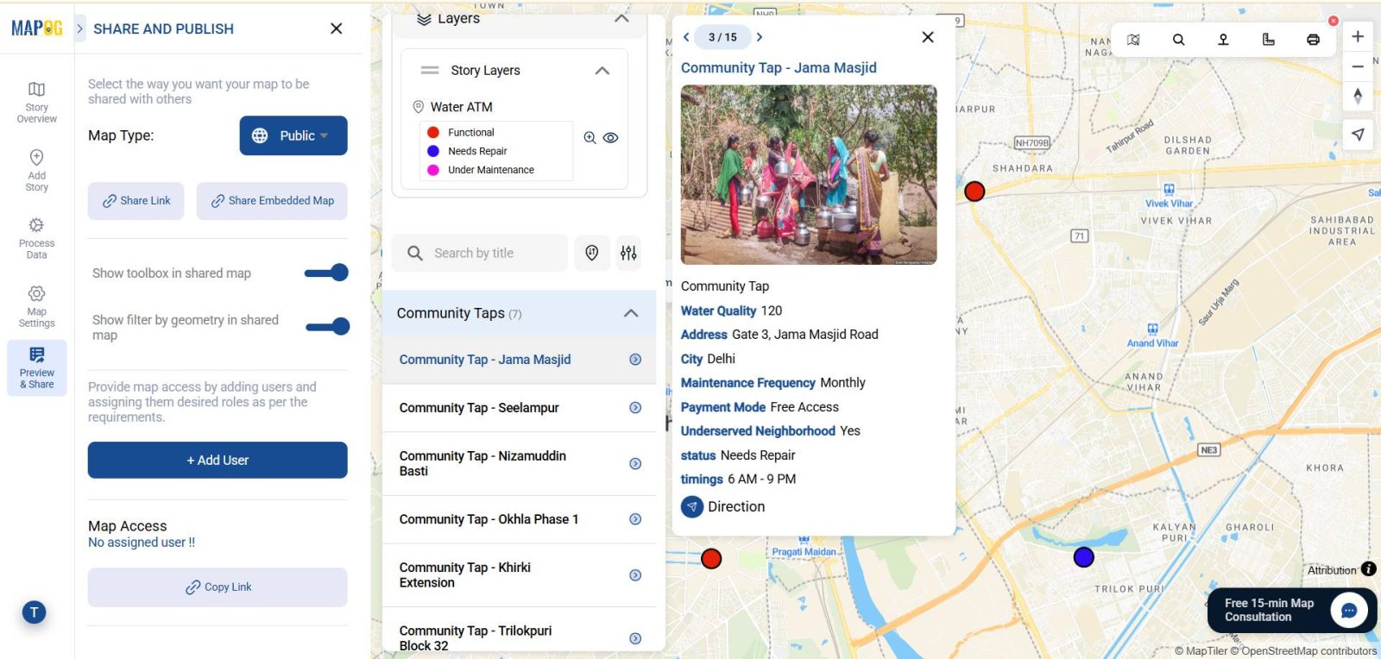Select Community Tap - Jama Masjid row
The height and width of the screenshot is (659, 1381).
[x=519, y=360]
